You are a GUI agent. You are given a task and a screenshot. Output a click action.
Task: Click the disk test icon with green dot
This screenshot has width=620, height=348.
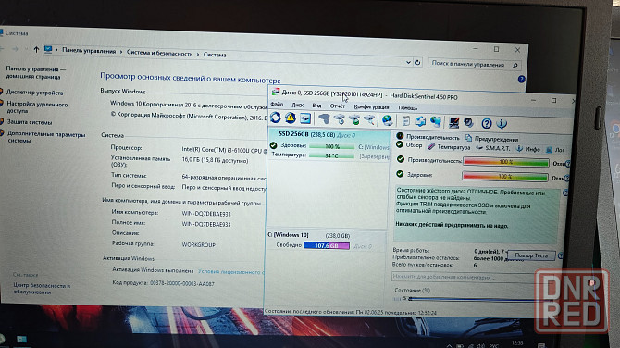coord(354,119)
